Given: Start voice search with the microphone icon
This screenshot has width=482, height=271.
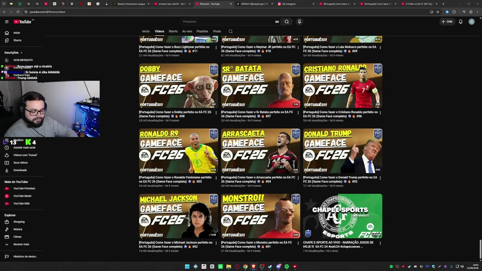Looking at the screenshot, I should pyautogui.click(x=299, y=21).
